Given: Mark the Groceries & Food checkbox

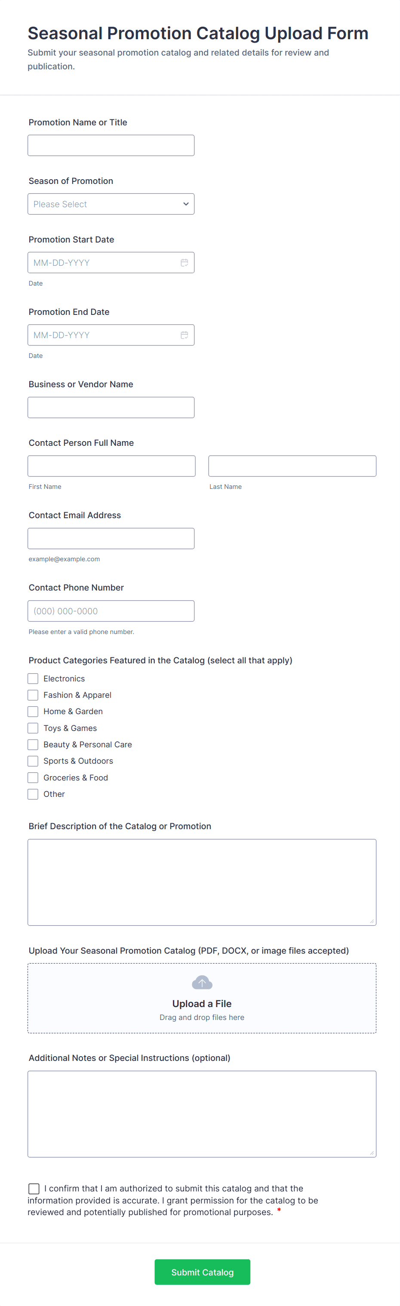Looking at the screenshot, I should (x=33, y=778).
